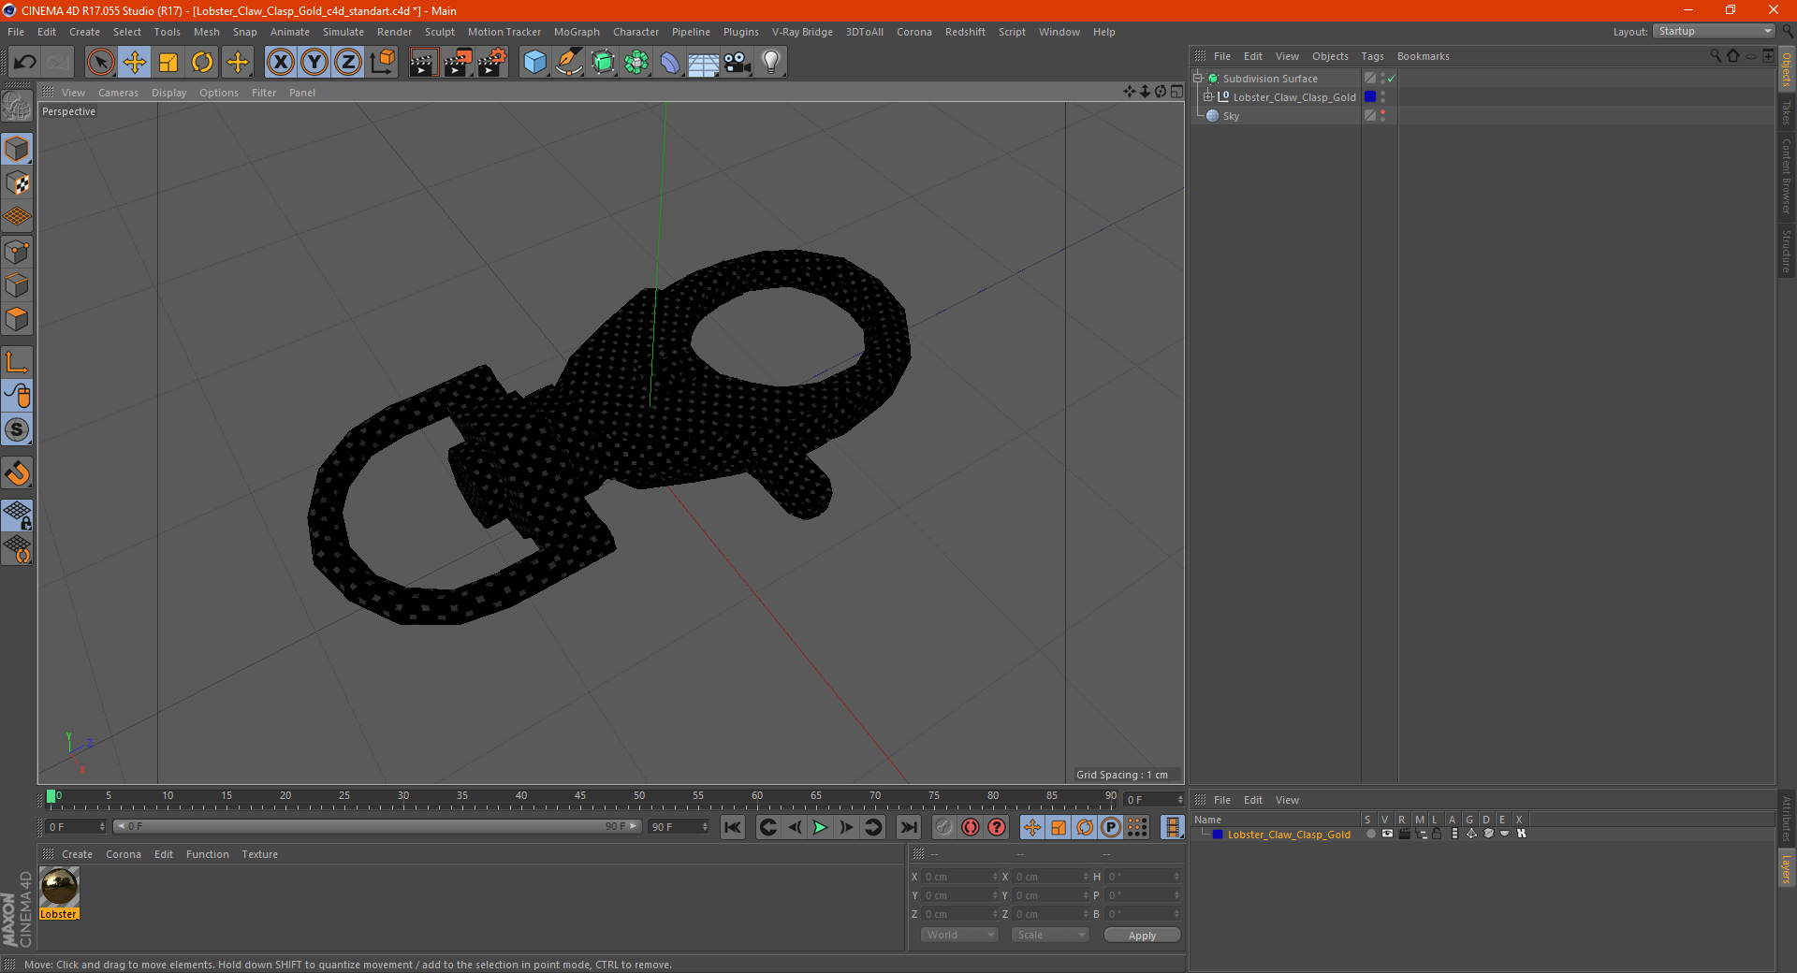Switch to Points mode
The image size is (1797, 973).
tap(17, 252)
